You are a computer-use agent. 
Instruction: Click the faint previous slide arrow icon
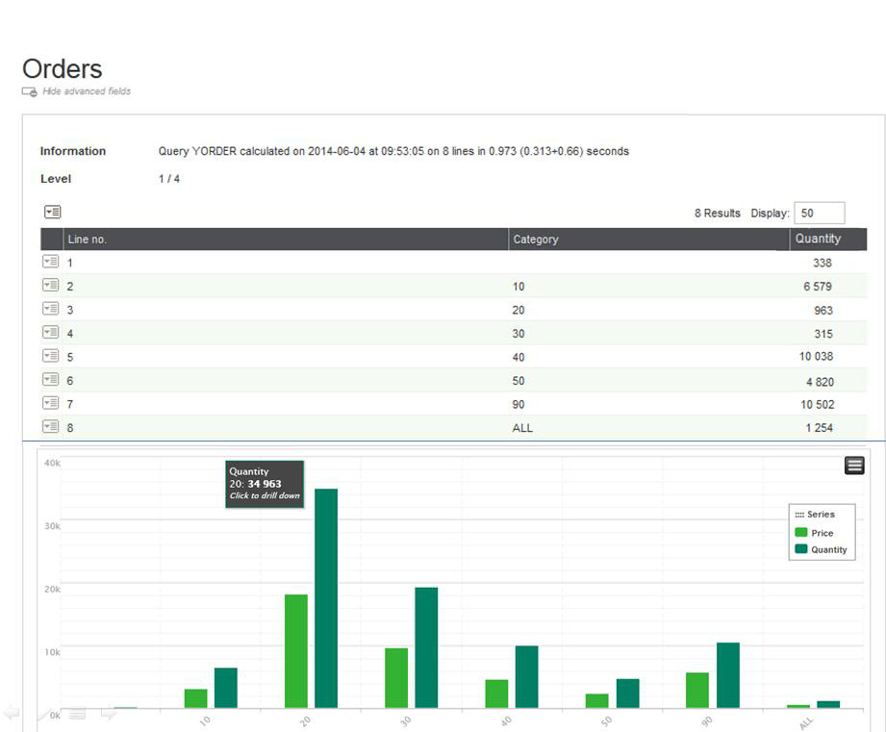[12, 713]
